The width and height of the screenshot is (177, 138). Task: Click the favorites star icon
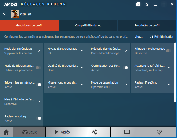[x=147, y=4]
